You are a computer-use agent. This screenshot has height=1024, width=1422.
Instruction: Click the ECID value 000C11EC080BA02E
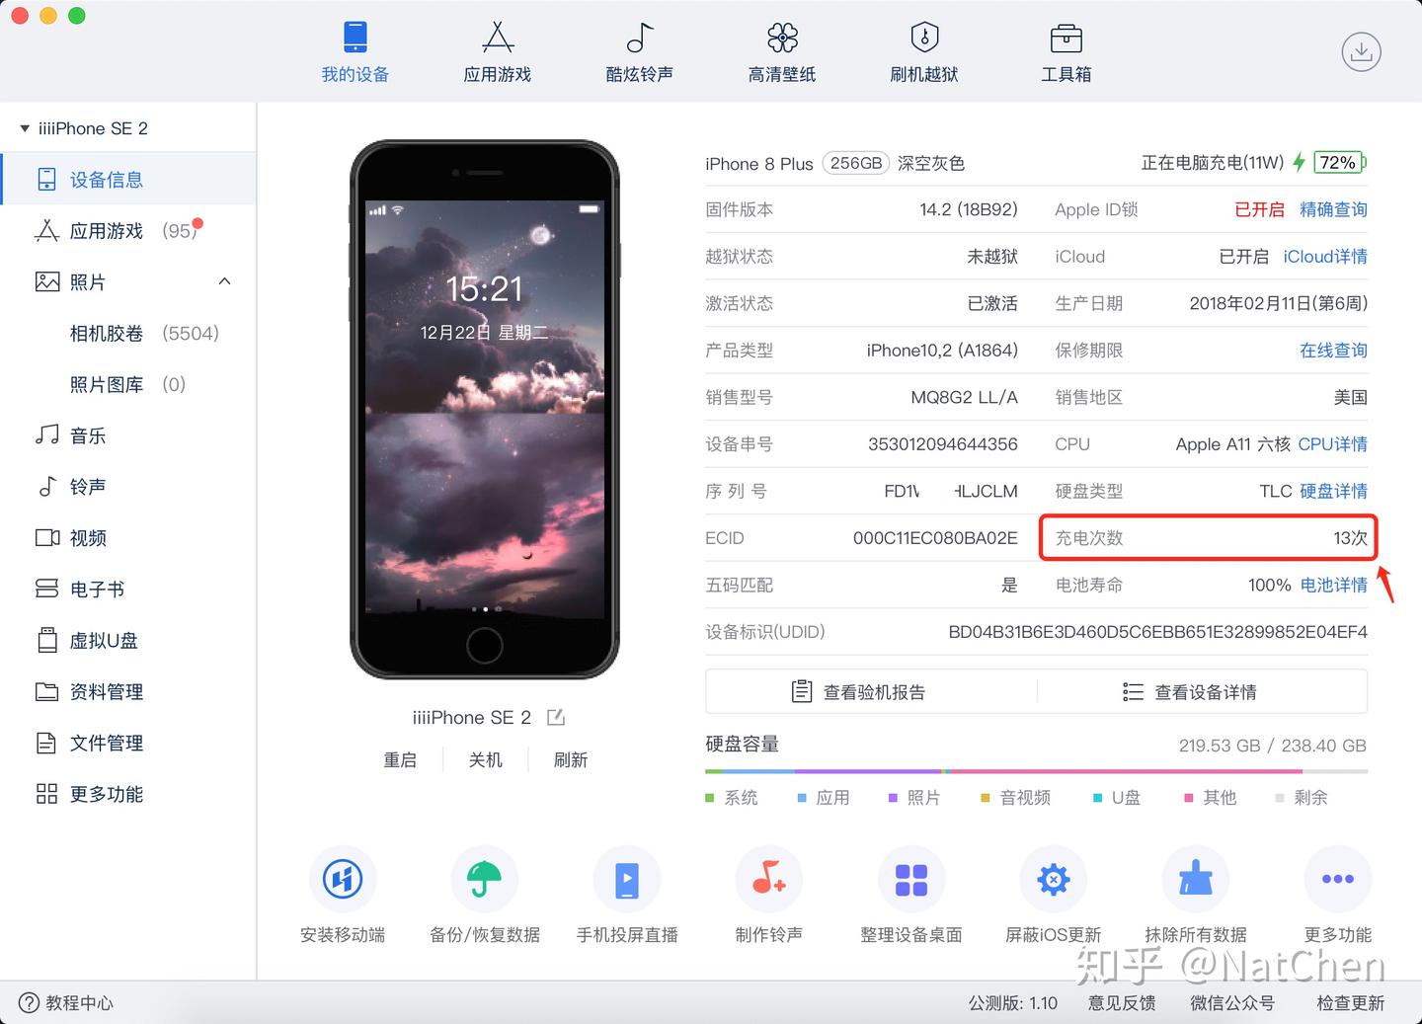935,538
